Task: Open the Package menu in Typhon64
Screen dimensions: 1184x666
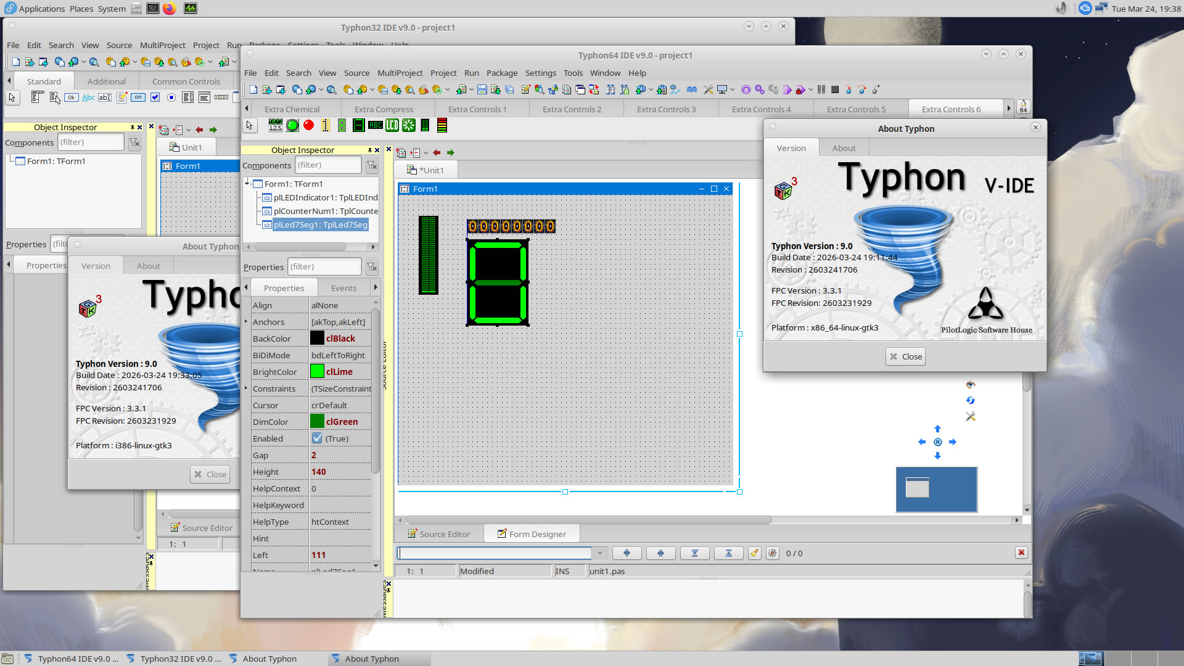Action: pyautogui.click(x=501, y=73)
